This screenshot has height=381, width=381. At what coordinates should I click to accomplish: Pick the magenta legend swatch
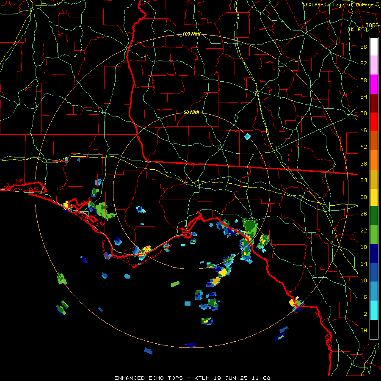pyautogui.click(x=374, y=84)
